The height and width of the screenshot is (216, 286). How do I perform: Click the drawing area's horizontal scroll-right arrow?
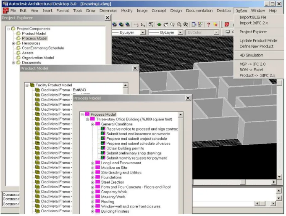coord(273,182)
